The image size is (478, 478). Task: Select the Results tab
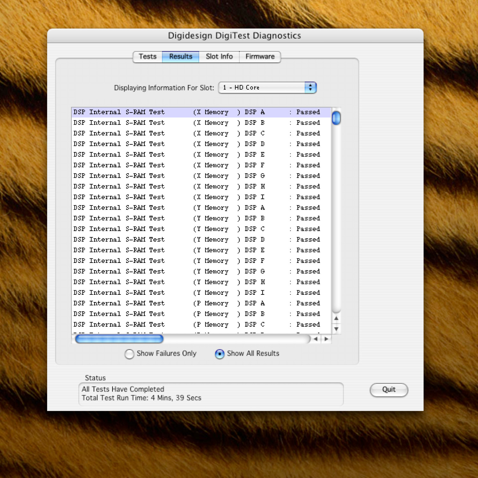[x=181, y=57]
